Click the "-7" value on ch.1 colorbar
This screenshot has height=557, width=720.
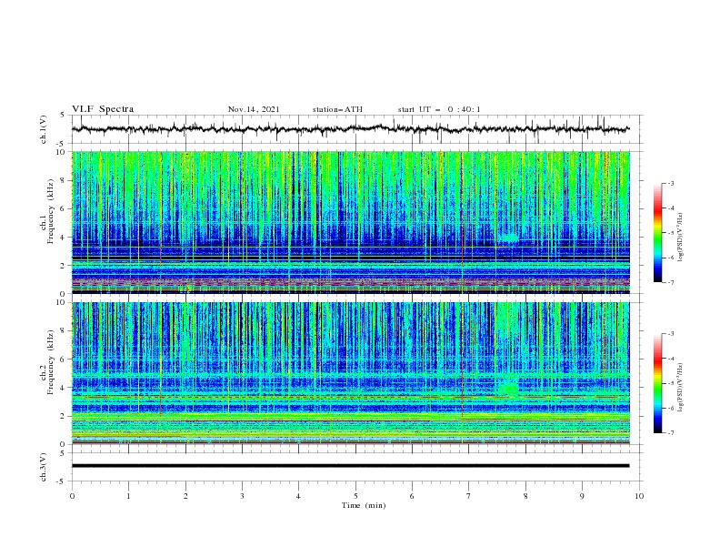[x=670, y=282]
